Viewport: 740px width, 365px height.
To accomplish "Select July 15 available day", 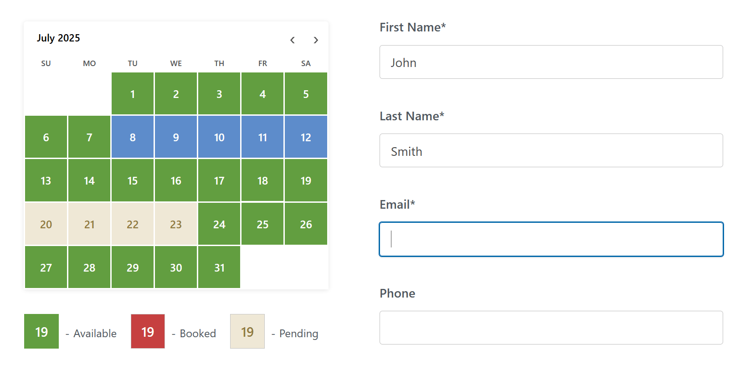I will (133, 180).
